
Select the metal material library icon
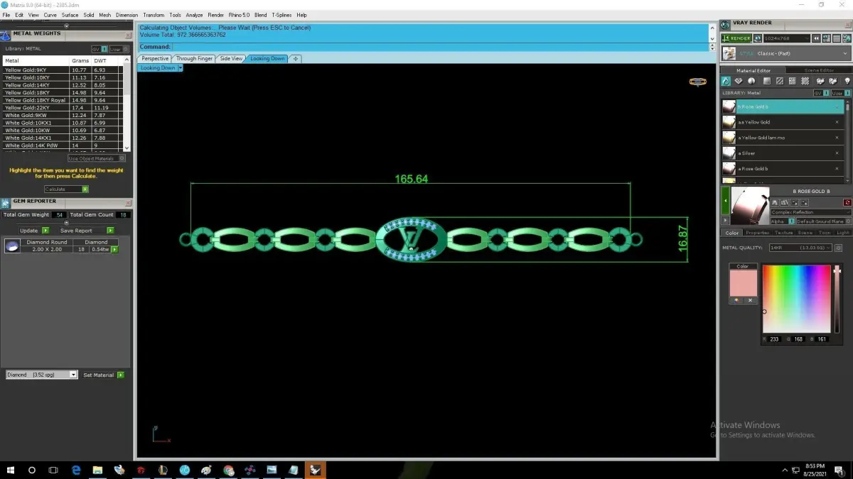[726, 82]
